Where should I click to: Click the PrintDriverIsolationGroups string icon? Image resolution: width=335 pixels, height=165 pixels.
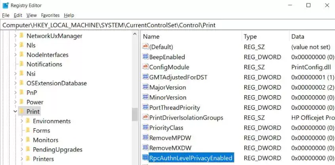coord(145,117)
